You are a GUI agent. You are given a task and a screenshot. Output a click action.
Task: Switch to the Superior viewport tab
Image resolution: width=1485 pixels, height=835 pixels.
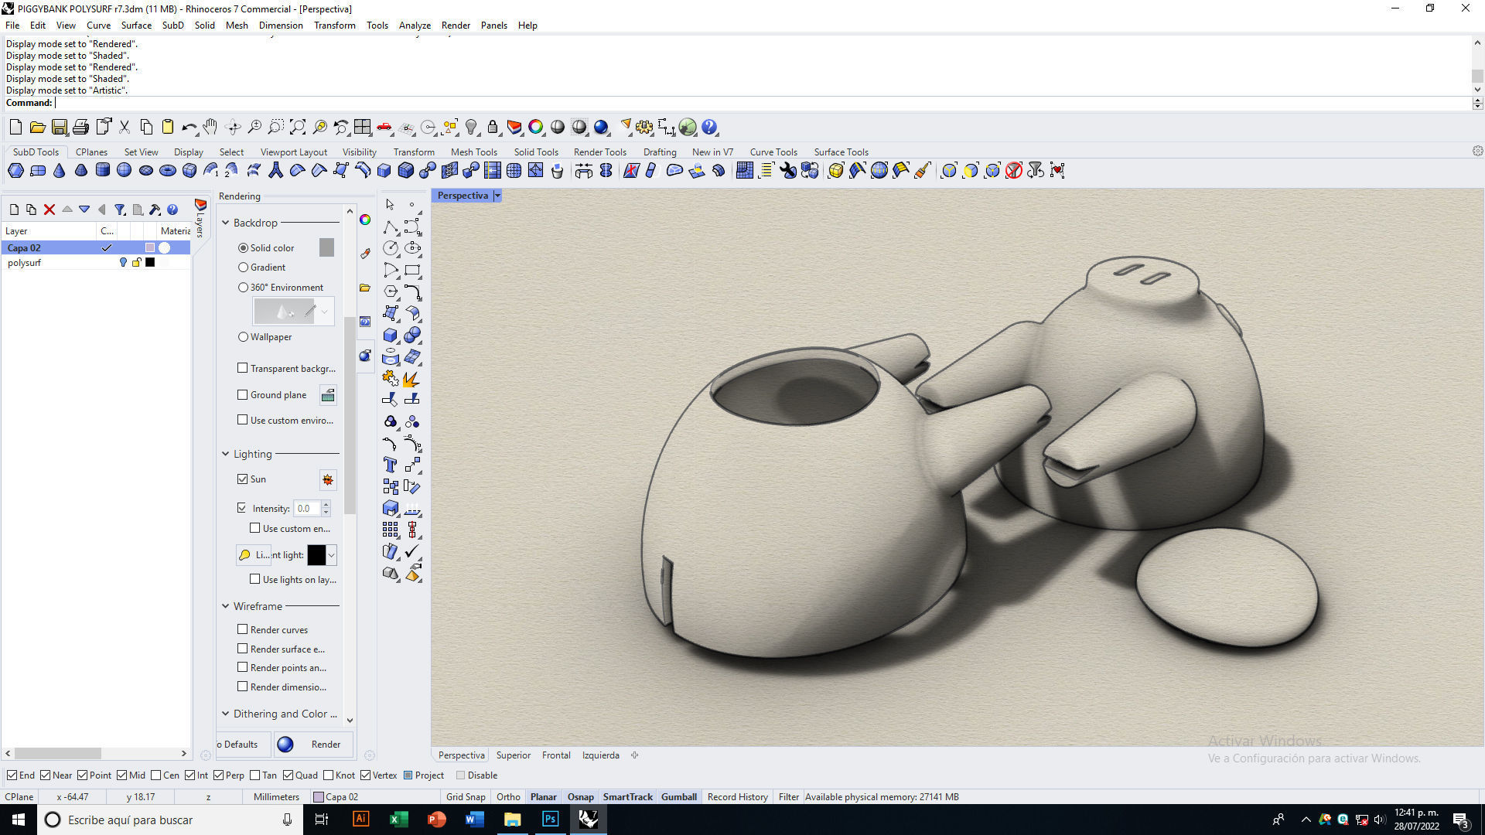point(514,755)
